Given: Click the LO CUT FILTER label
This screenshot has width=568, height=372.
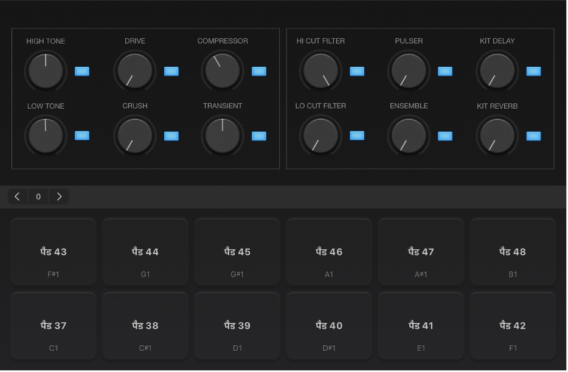Looking at the screenshot, I should click(x=320, y=106).
